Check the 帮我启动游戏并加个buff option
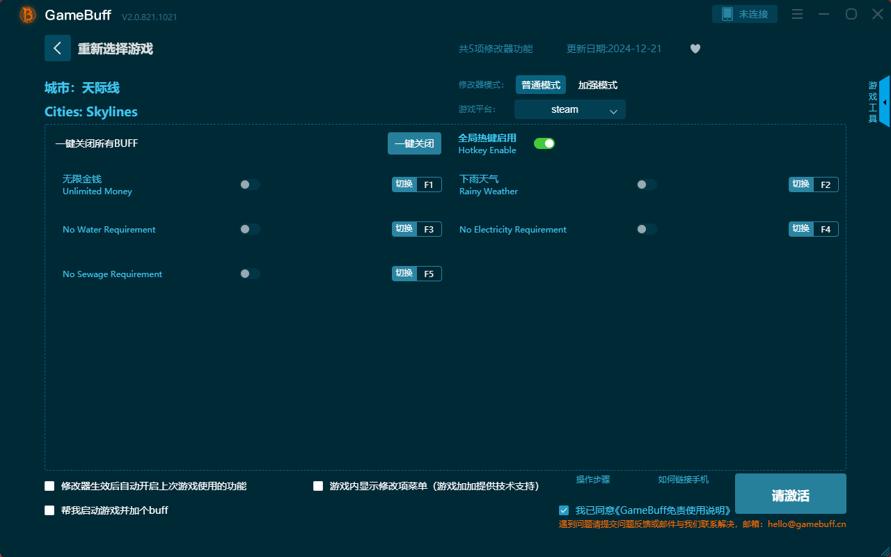 tap(49, 510)
